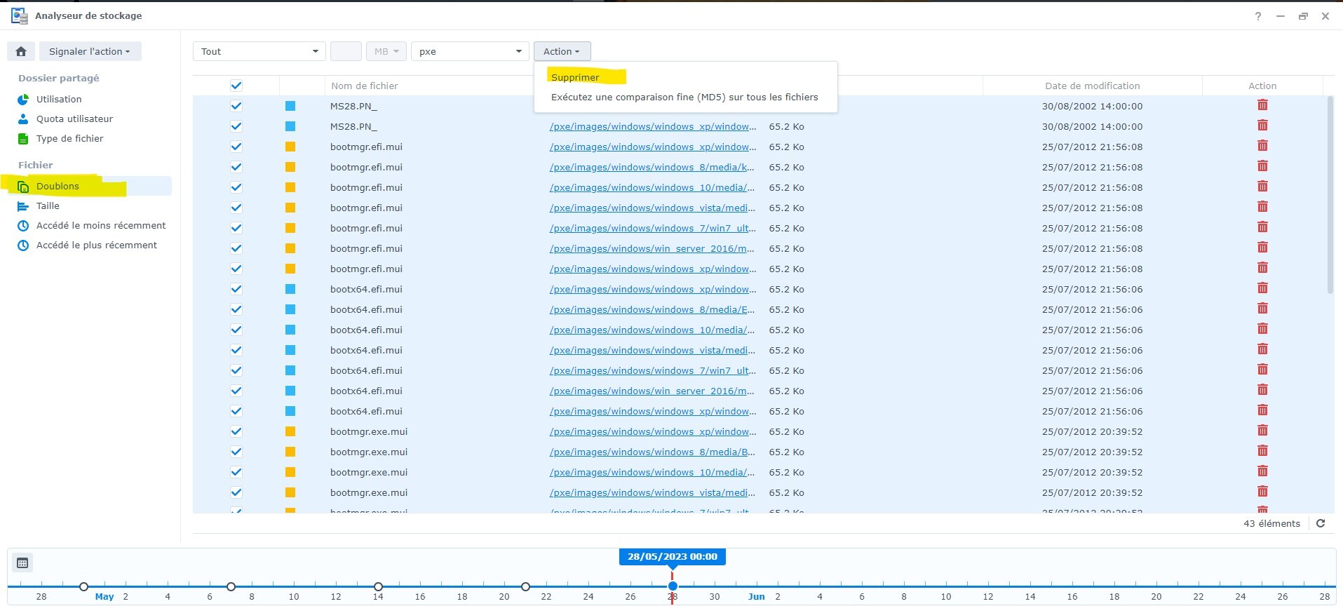The image size is (1343, 606).
Task: Jump to the May 21 timeline point
Action: (525, 586)
